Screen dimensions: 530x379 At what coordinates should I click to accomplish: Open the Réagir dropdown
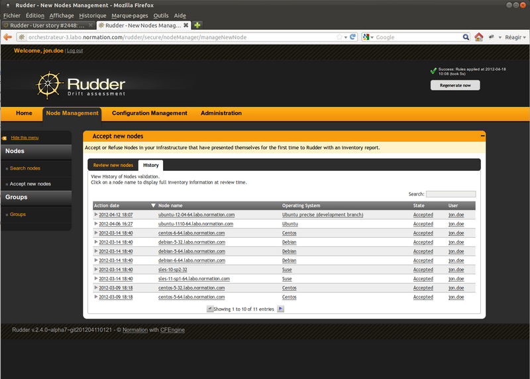click(515, 37)
